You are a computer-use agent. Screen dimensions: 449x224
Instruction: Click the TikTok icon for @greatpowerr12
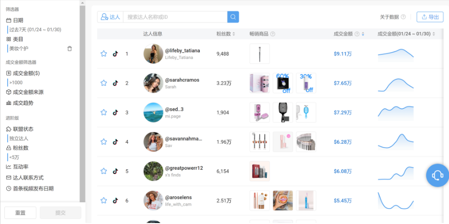pos(115,171)
